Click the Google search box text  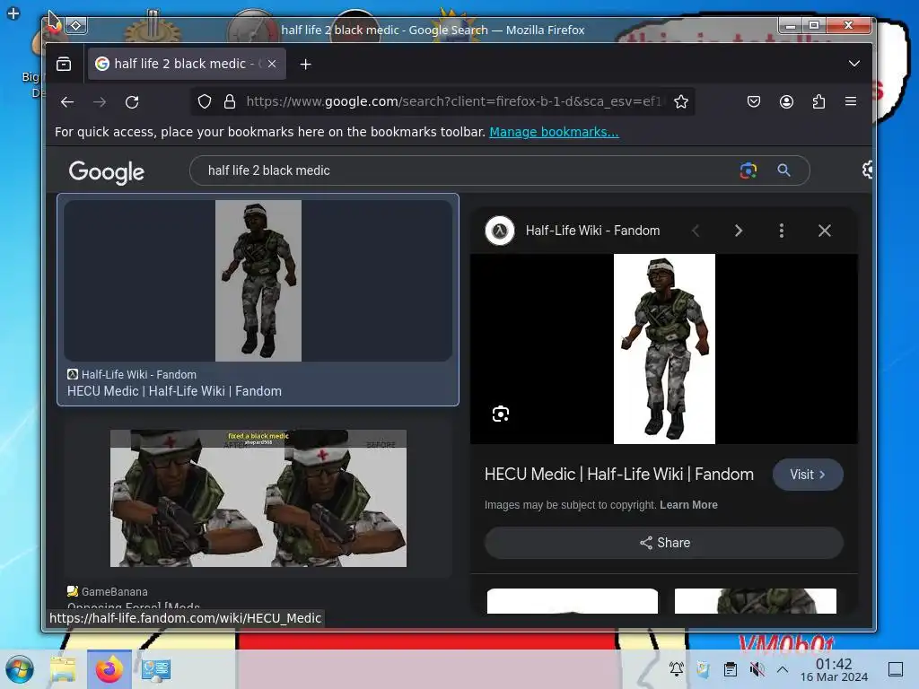[269, 170]
